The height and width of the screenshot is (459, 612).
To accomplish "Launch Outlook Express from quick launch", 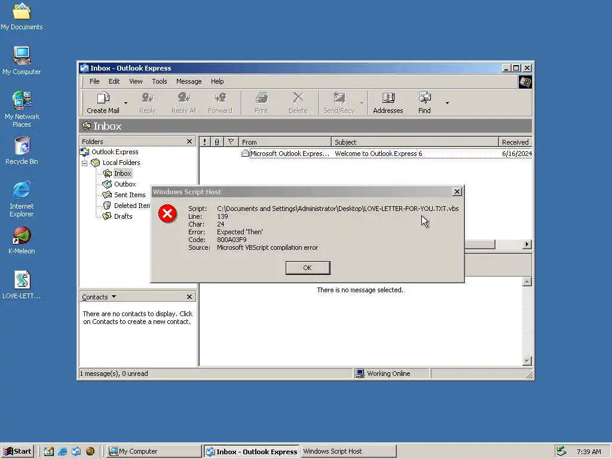I will [x=76, y=452].
